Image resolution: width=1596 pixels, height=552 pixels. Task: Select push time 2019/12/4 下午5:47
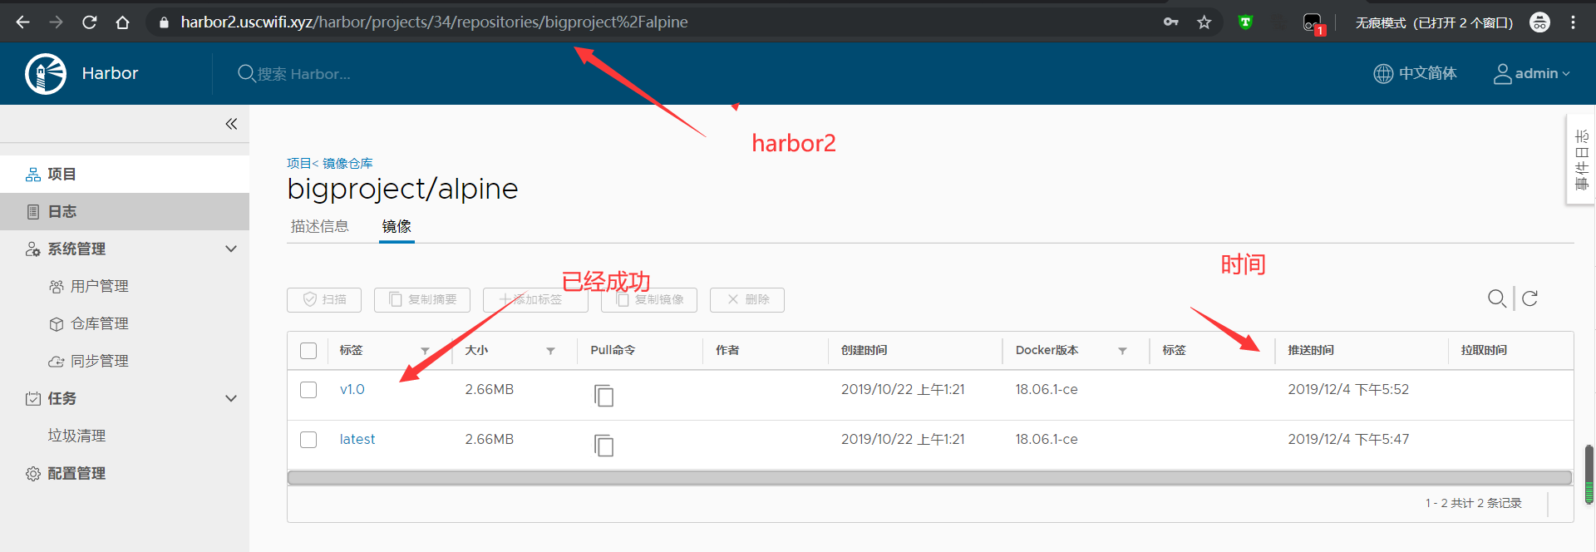1348,439
